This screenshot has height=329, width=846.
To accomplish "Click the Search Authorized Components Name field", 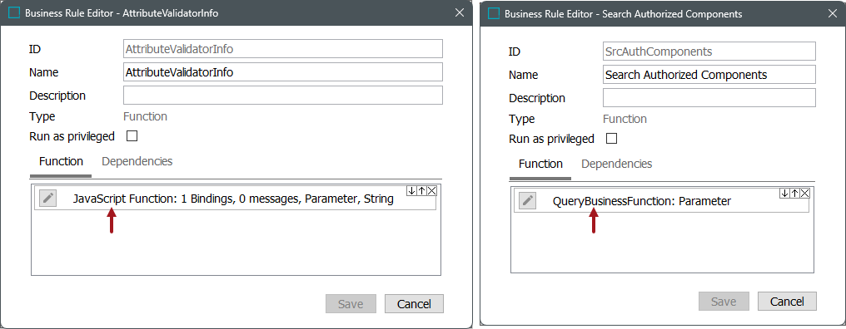I will pos(709,75).
